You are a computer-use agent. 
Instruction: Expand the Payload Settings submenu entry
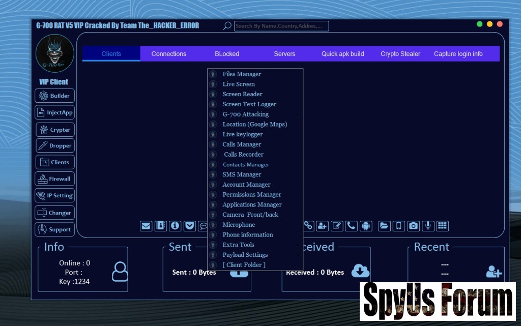coord(245,255)
